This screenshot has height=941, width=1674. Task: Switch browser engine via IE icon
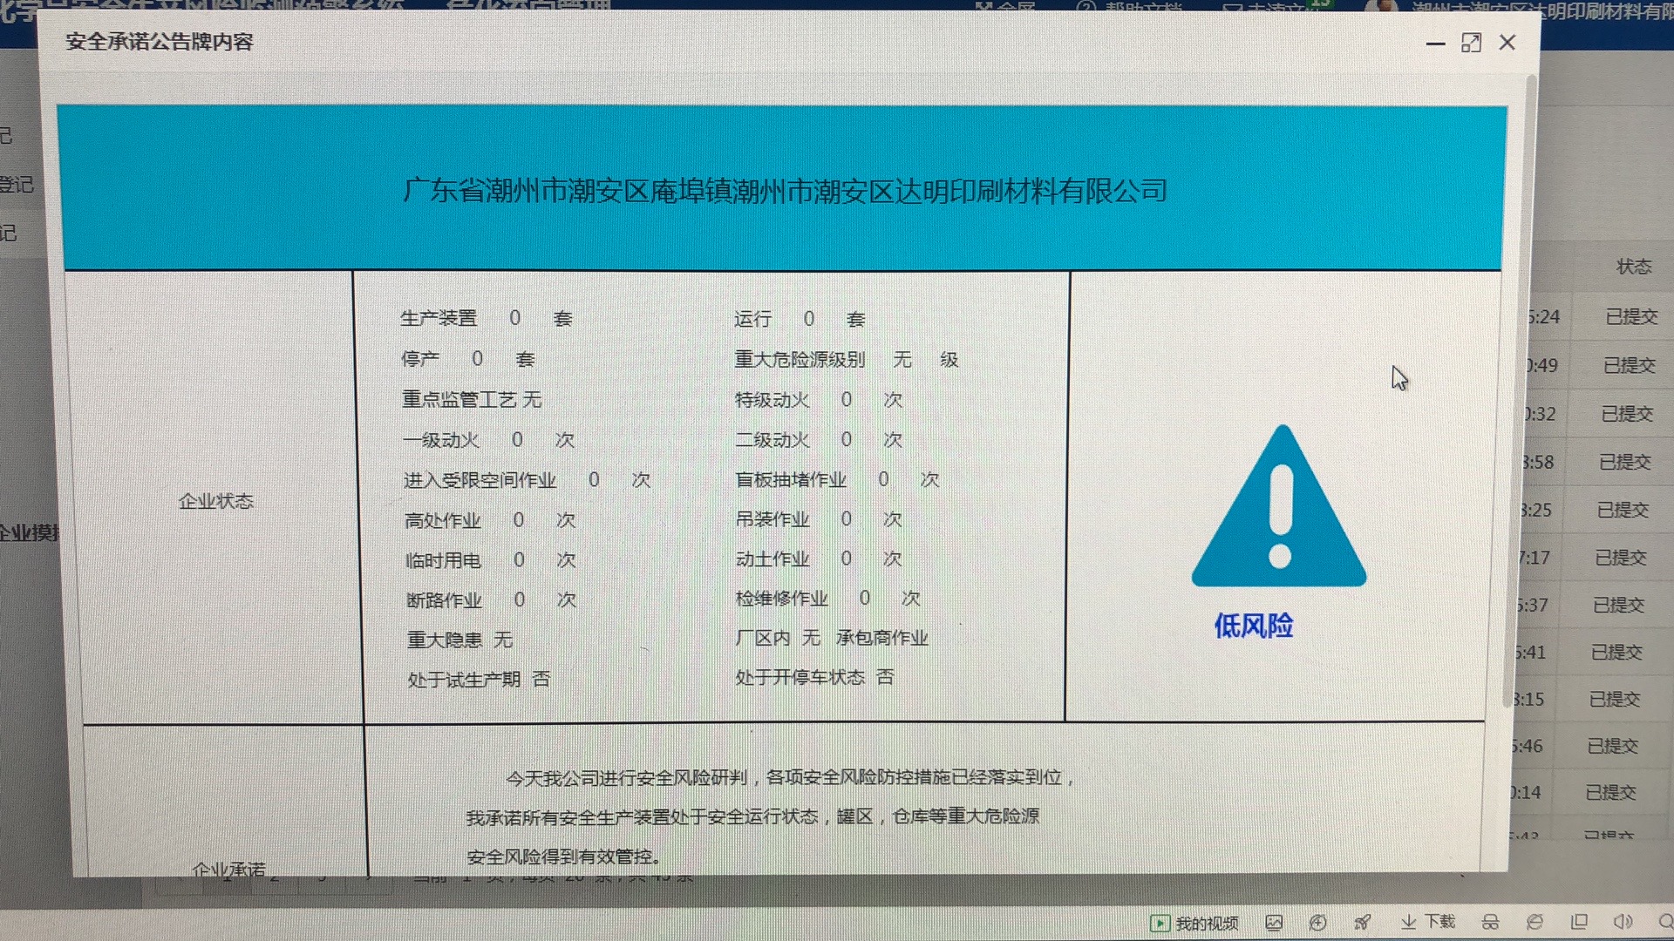tap(1534, 922)
